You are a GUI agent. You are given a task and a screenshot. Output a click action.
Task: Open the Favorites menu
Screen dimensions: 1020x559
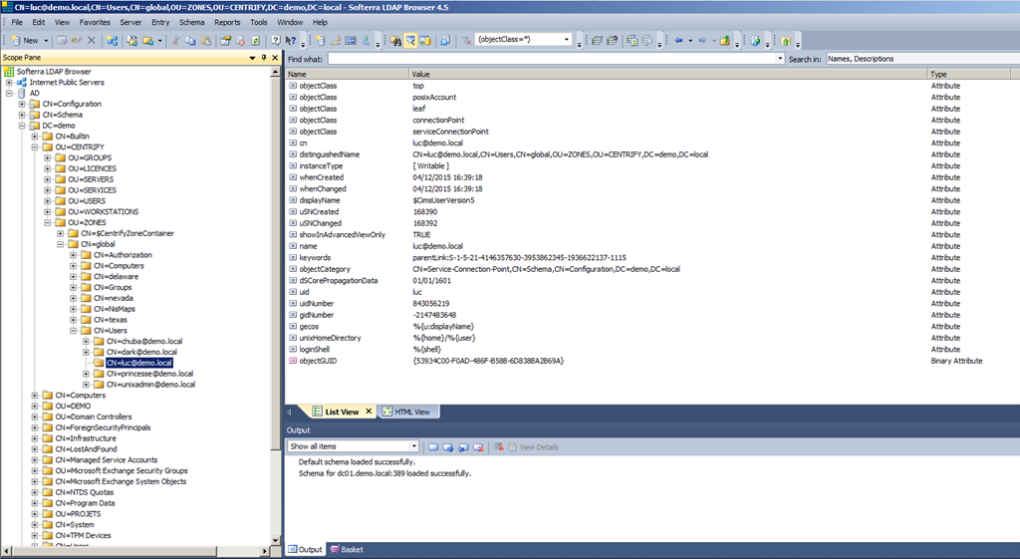point(95,22)
